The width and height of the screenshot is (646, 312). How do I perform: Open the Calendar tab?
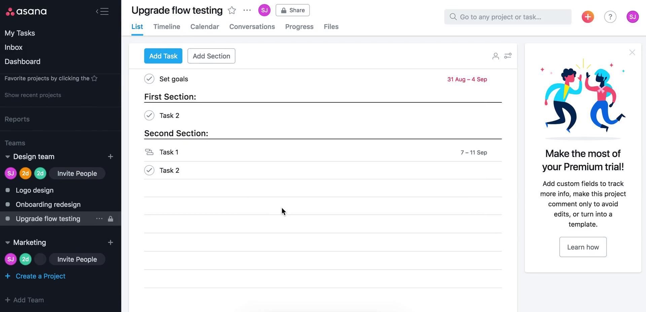(205, 27)
